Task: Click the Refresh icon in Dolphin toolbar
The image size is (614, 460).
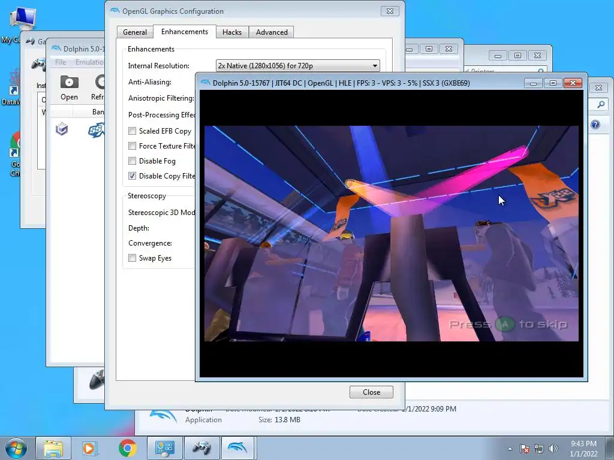Action: (100, 82)
